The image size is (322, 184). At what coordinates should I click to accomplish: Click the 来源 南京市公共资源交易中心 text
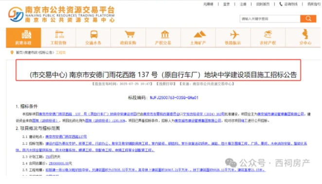tap(207, 84)
